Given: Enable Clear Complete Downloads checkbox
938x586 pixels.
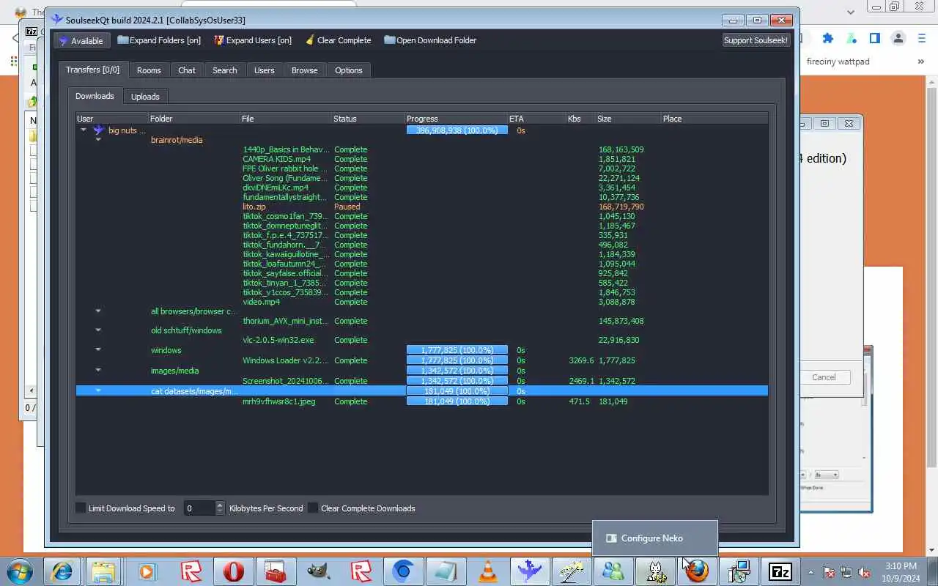Looking at the screenshot, I should tap(313, 508).
